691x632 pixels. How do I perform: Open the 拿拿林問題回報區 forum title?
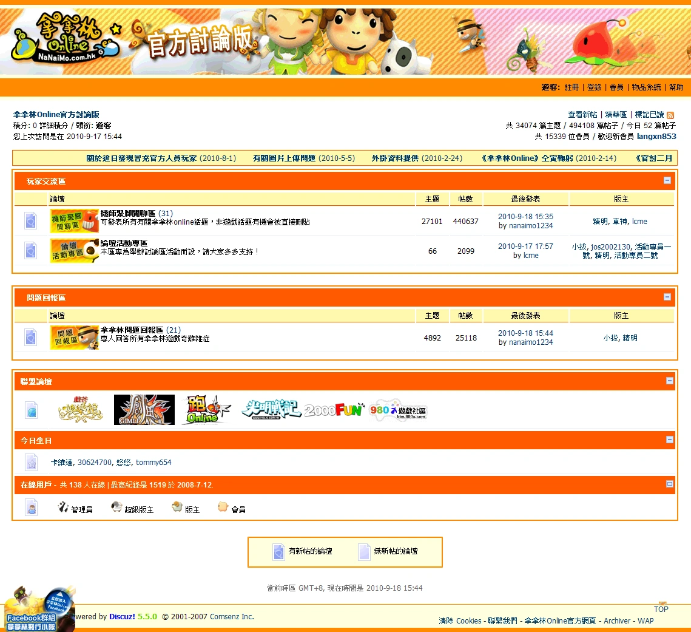tap(132, 330)
